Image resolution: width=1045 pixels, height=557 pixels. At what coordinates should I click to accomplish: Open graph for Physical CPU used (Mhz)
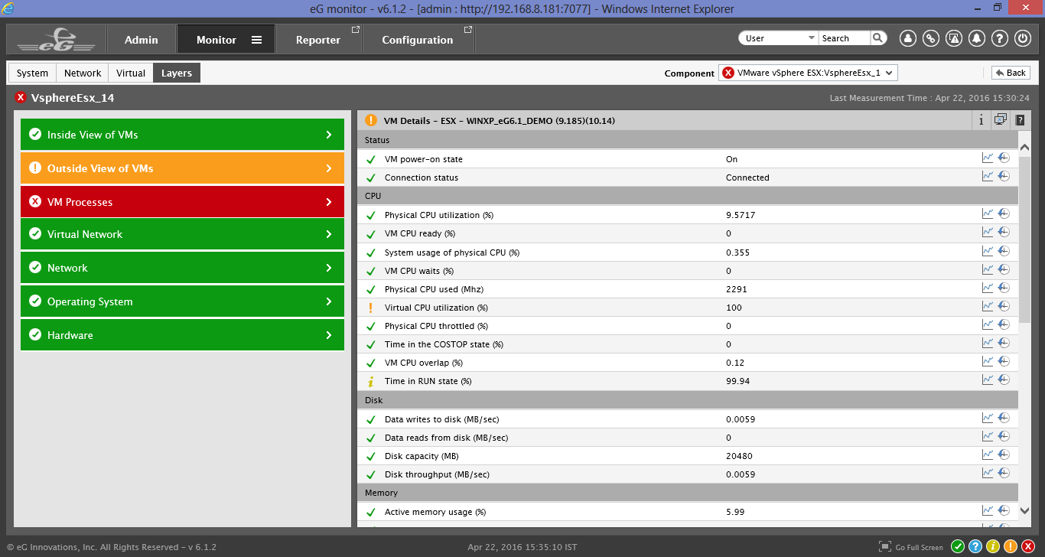(988, 288)
